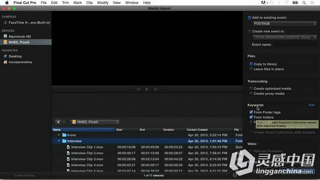
Task: Choose Copy to library
Action: pyautogui.click(x=251, y=64)
